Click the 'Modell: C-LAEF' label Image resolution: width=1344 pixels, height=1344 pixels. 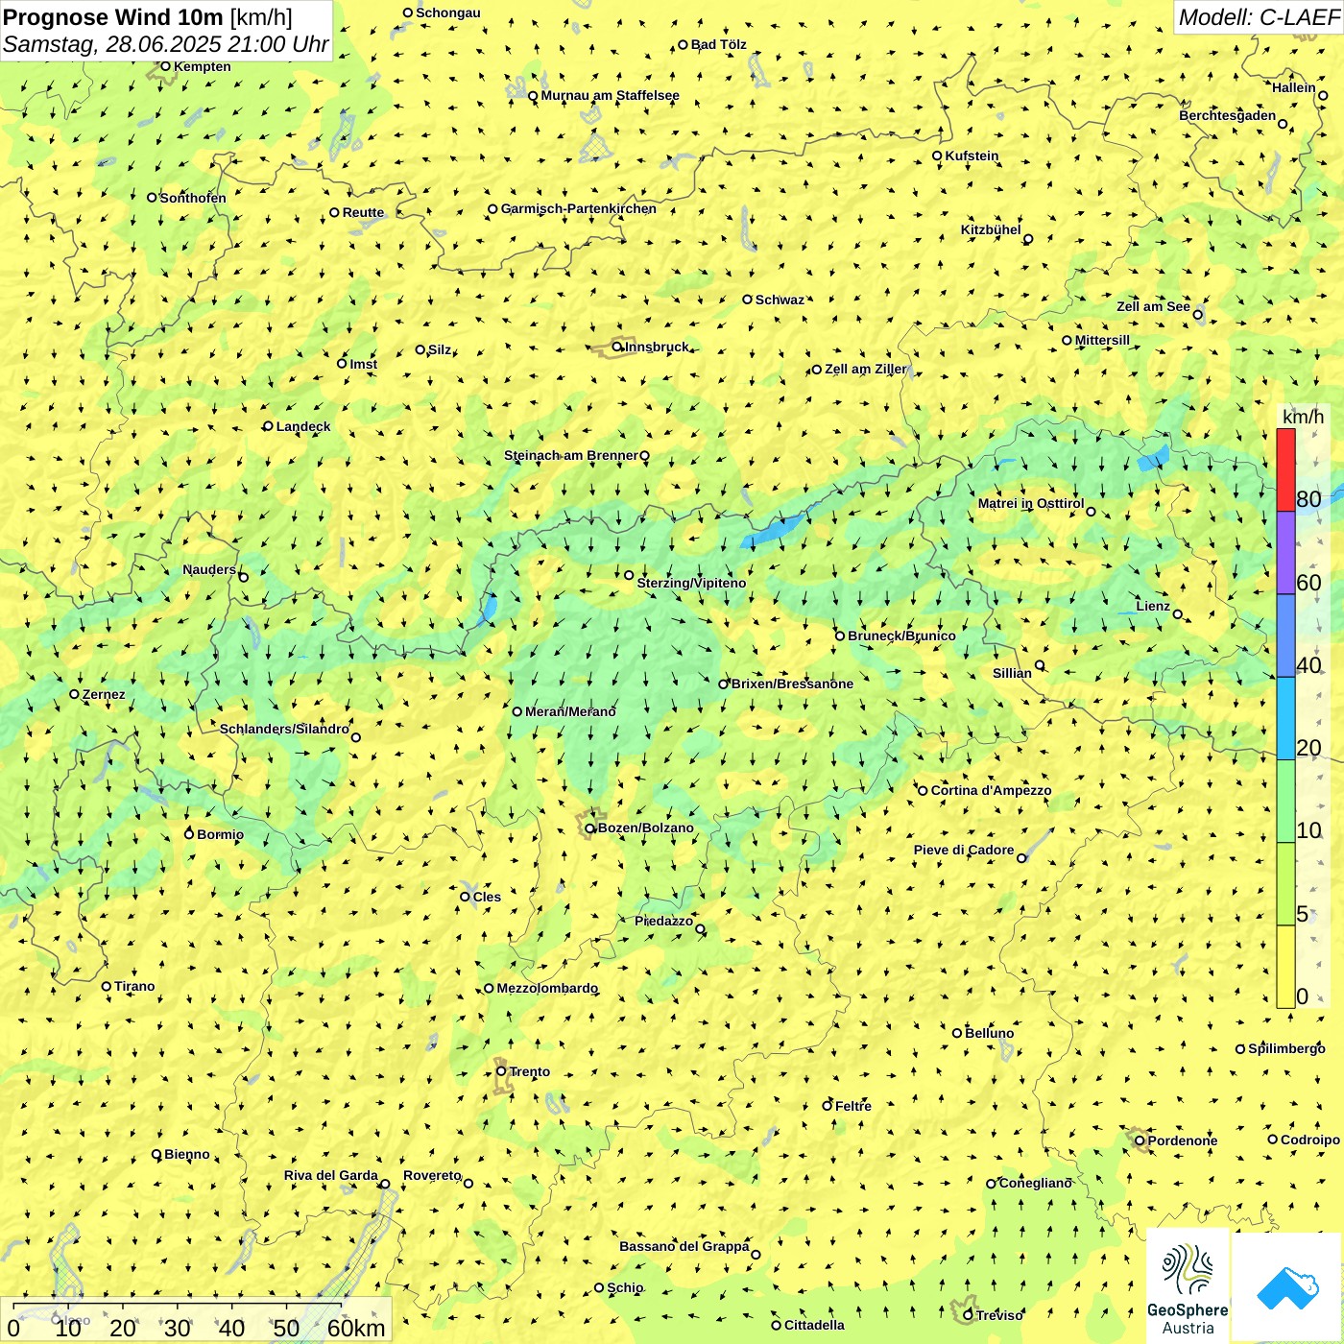[1259, 17]
